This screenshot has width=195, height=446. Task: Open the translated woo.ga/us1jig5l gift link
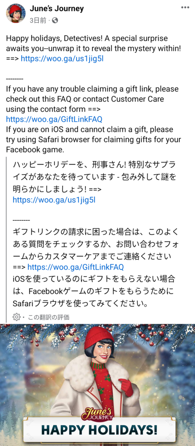pyautogui.click(x=54, y=200)
